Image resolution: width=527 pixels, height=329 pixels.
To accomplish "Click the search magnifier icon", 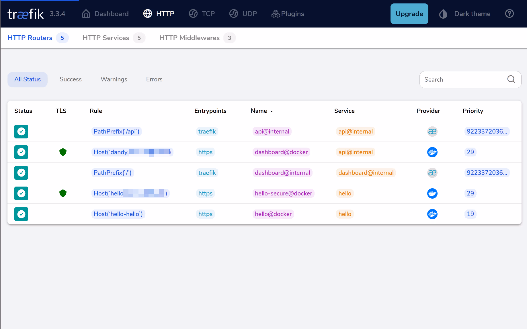I will point(511,79).
